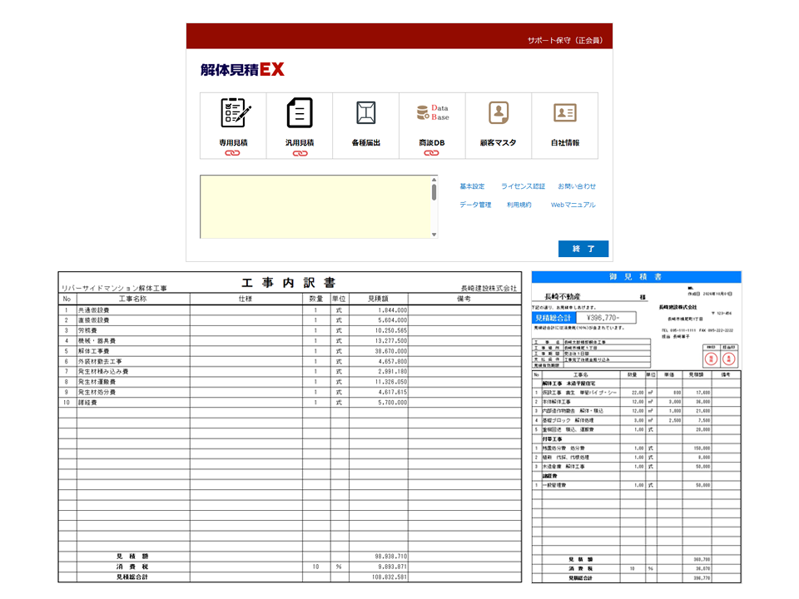The width and height of the screenshot is (799, 599).
Task: Click amount 38,670,000 in breakdown sheet
Action: (391, 351)
